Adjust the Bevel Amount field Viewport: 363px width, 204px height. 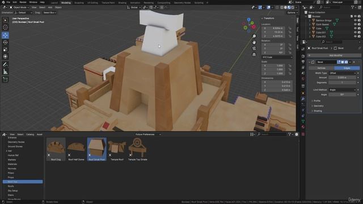pos(342,78)
